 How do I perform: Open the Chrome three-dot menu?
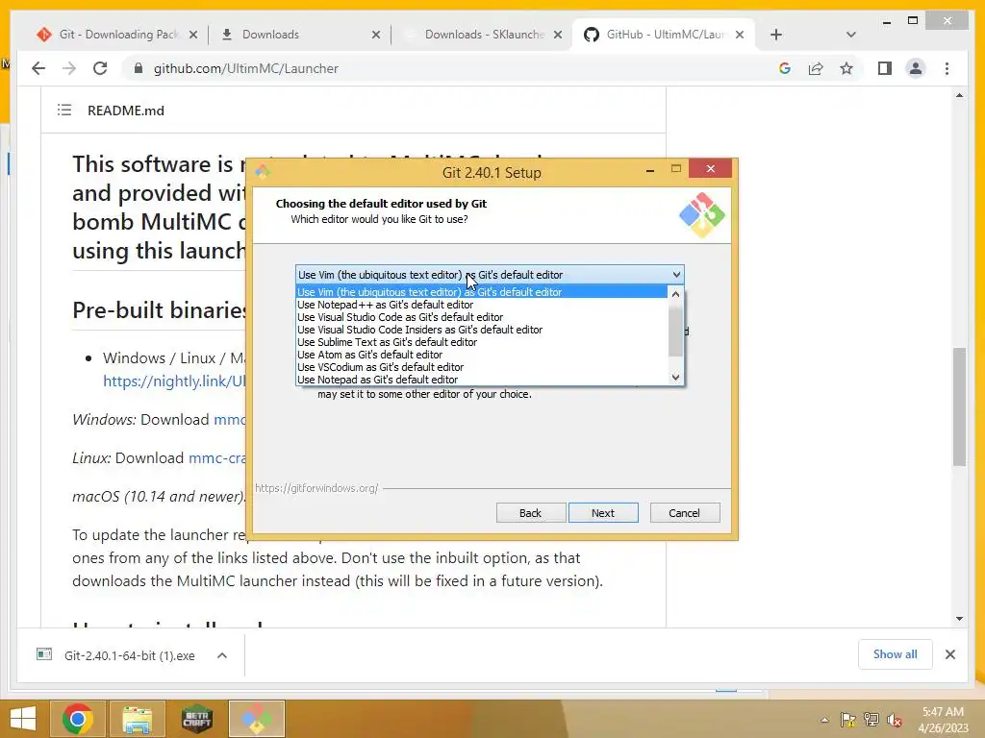(x=947, y=68)
